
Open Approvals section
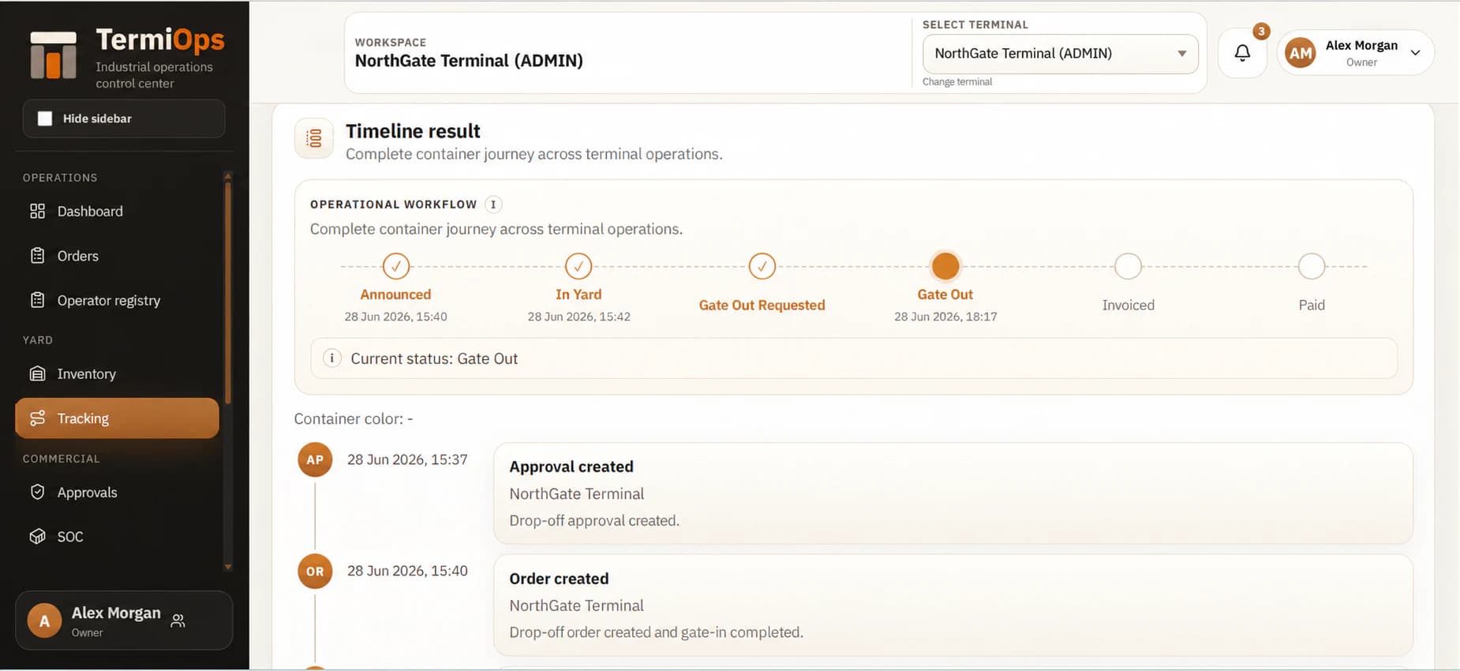pos(117,493)
